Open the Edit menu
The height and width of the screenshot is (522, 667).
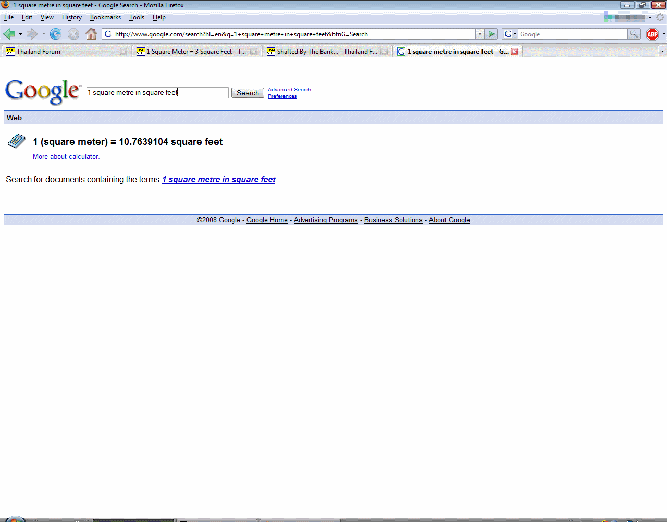coord(27,17)
